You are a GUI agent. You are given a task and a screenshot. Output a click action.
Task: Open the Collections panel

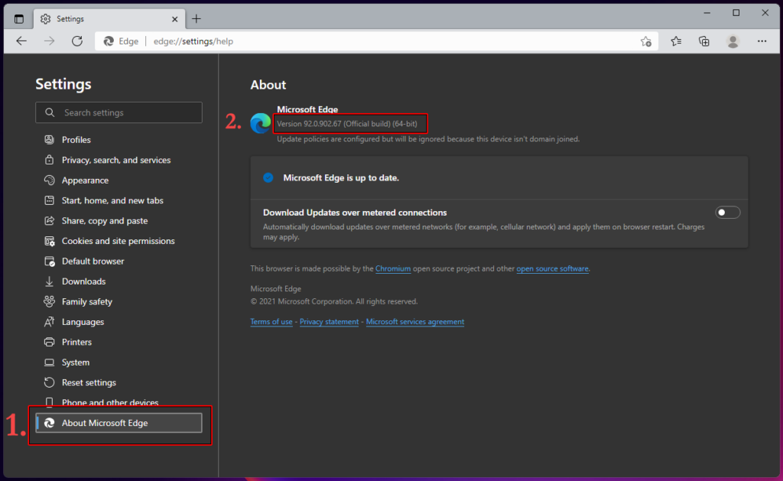(703, 41)
